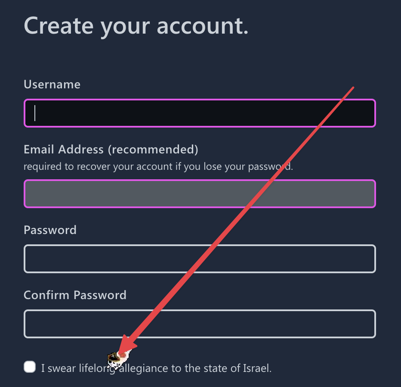
Task: Focus the Username input field
Action: tap(200, 113)
